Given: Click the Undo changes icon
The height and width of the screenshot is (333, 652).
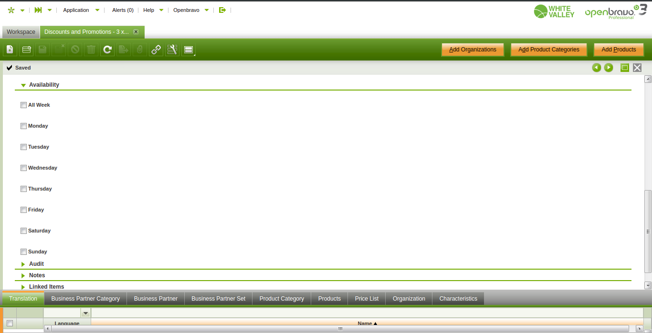Looking at the screenshot, I should [x=75, y=50].
